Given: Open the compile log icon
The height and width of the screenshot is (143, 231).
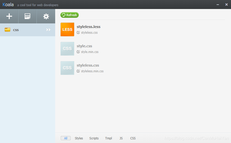Looking at the screenshot, I should click(x=27, y=16).
